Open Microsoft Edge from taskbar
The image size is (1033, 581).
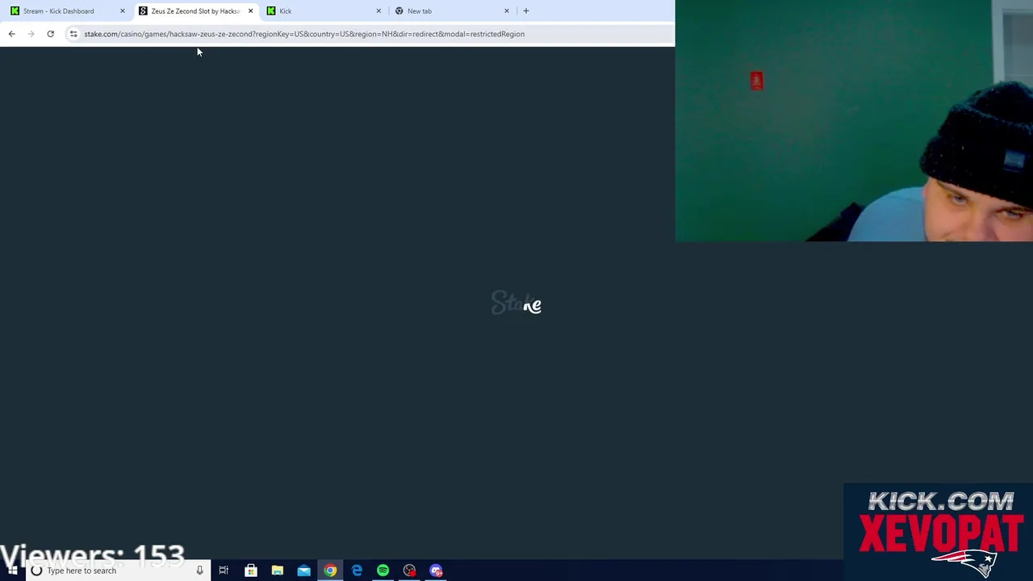[357, 571]
